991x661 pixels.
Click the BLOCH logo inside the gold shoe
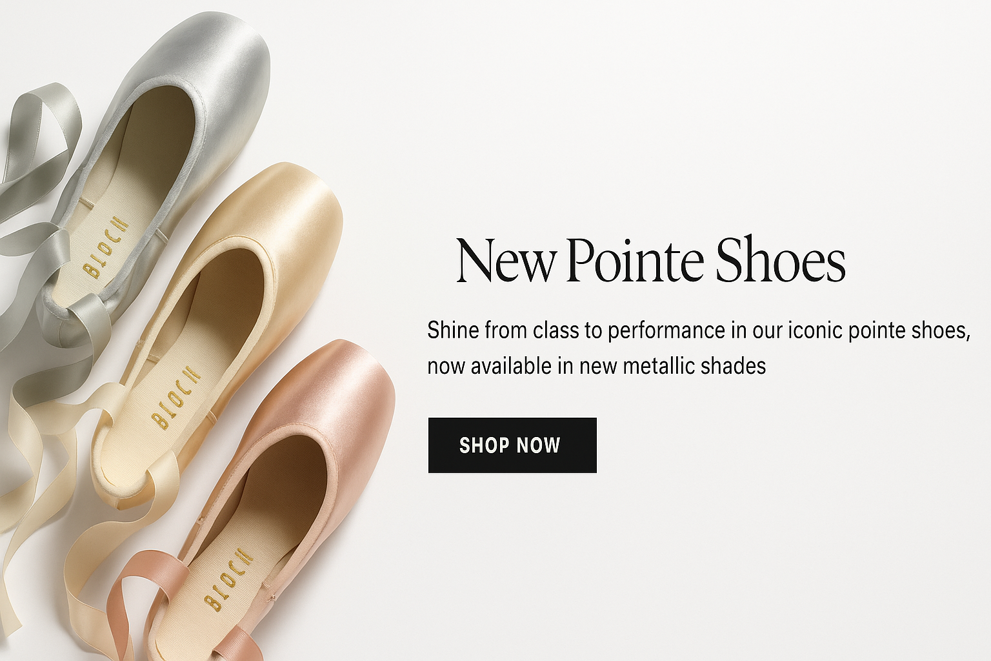pos(175,396)
